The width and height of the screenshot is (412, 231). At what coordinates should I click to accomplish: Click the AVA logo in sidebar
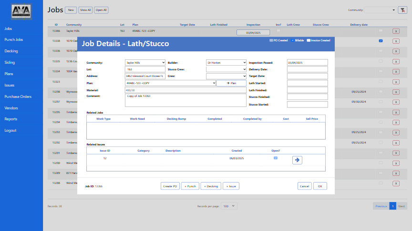21,12
